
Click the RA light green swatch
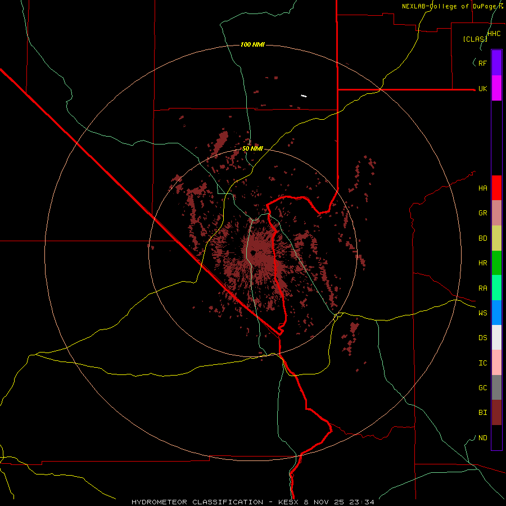click(x=496, y=288)
